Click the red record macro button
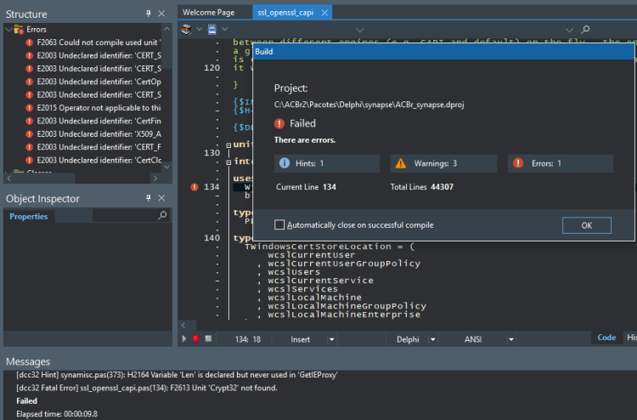Screen dimensions: 637x420 (196, 338)
